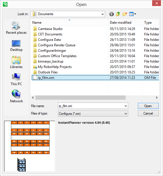Viewport: 163px width, 176px height.
Task: Open Network location in sidebar
Action: (16, 96)
